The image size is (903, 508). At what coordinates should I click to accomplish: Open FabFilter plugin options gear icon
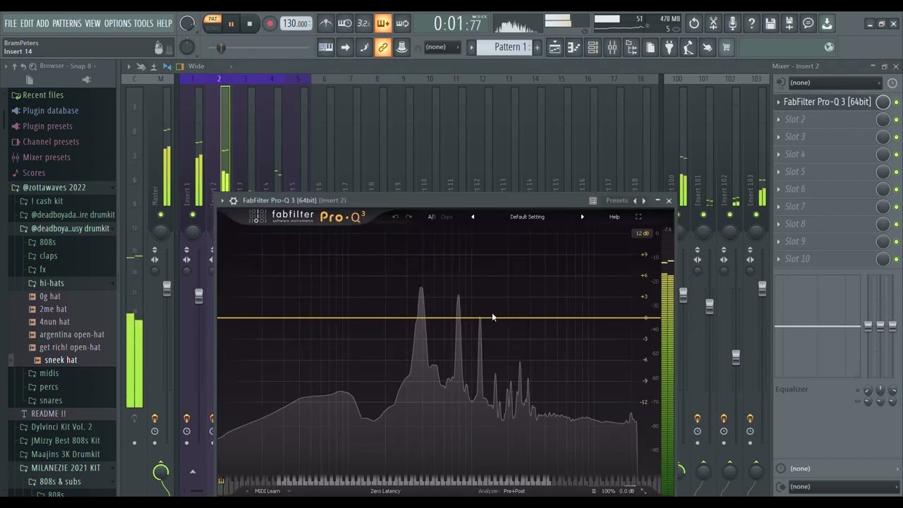coord(234,201)
